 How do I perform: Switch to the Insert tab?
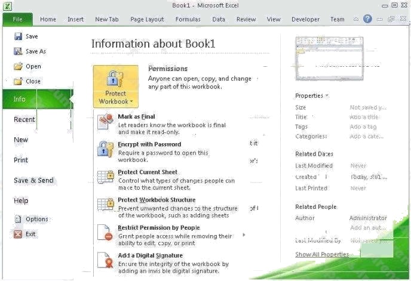pyautogui.click(x=75, y=19)
